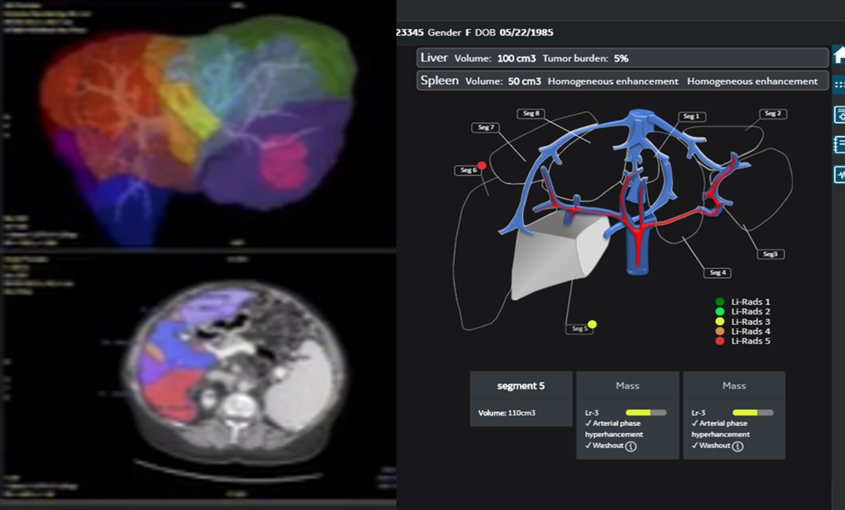Open the waveform monitor icon in sidebar
The image size is (845, 510).
[839, 175]
